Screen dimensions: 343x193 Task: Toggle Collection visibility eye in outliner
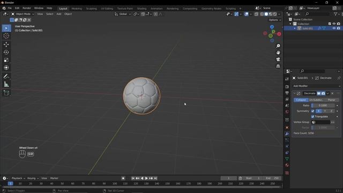[334, 24]
